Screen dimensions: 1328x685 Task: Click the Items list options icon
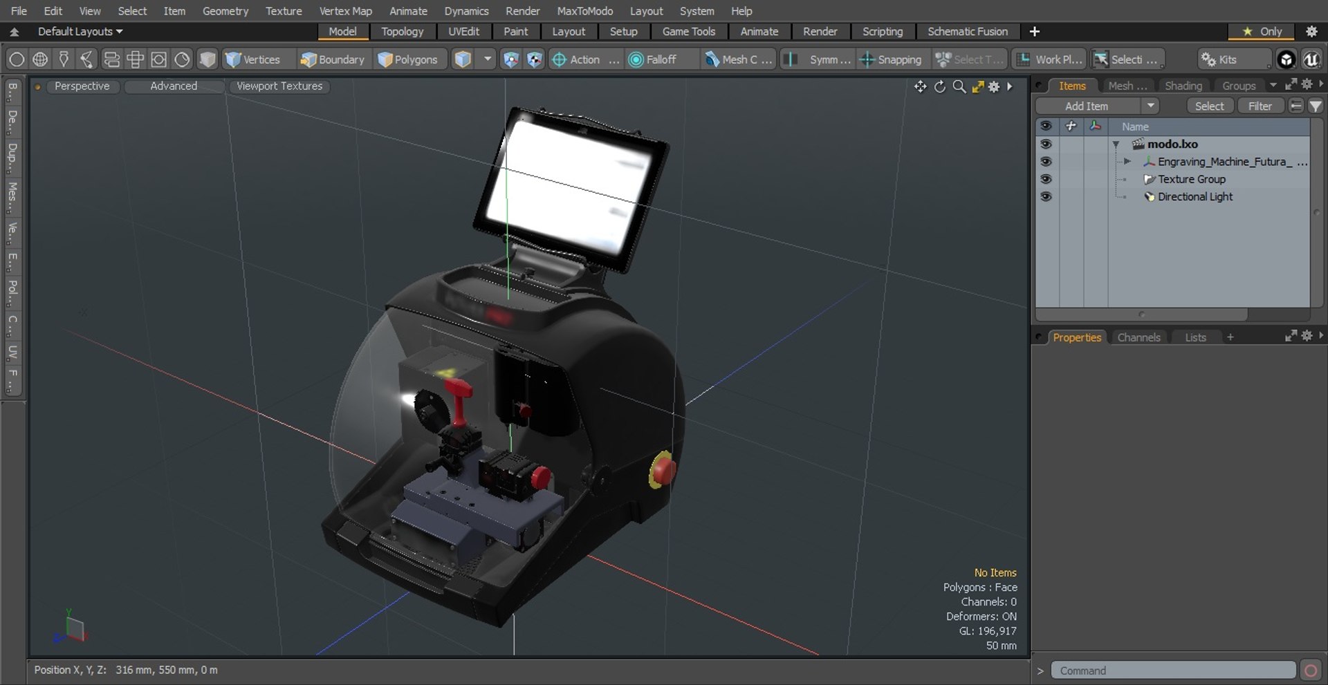(1296, 106)
